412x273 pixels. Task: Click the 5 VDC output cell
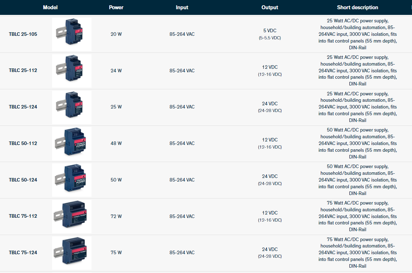click(270, 31)
